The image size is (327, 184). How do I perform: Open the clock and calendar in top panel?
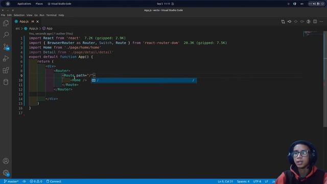163,4
